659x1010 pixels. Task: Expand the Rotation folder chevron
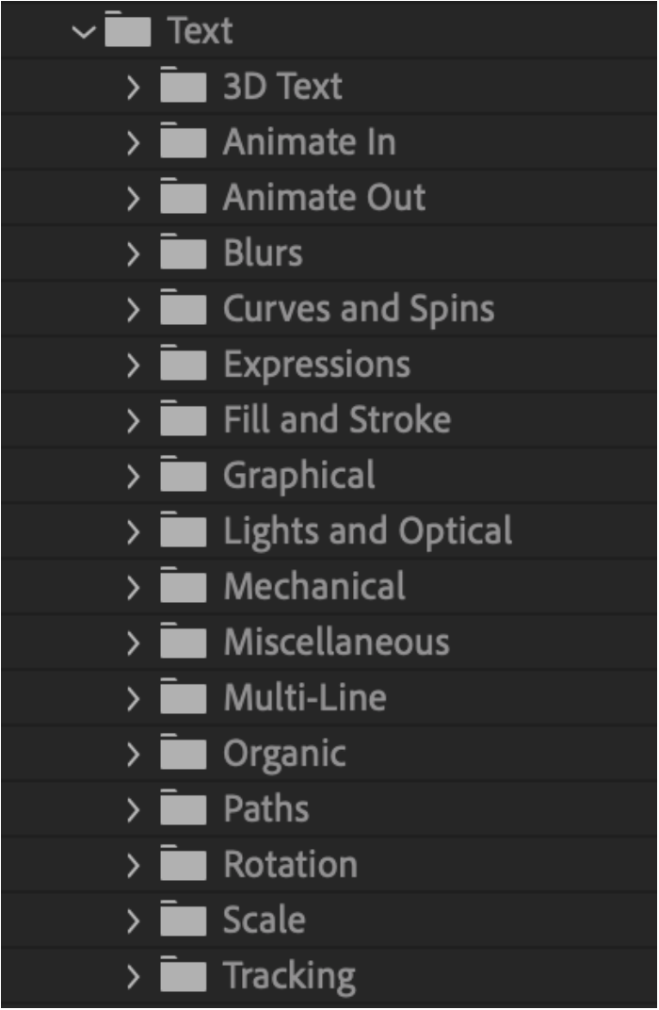[x=134, y=865]
